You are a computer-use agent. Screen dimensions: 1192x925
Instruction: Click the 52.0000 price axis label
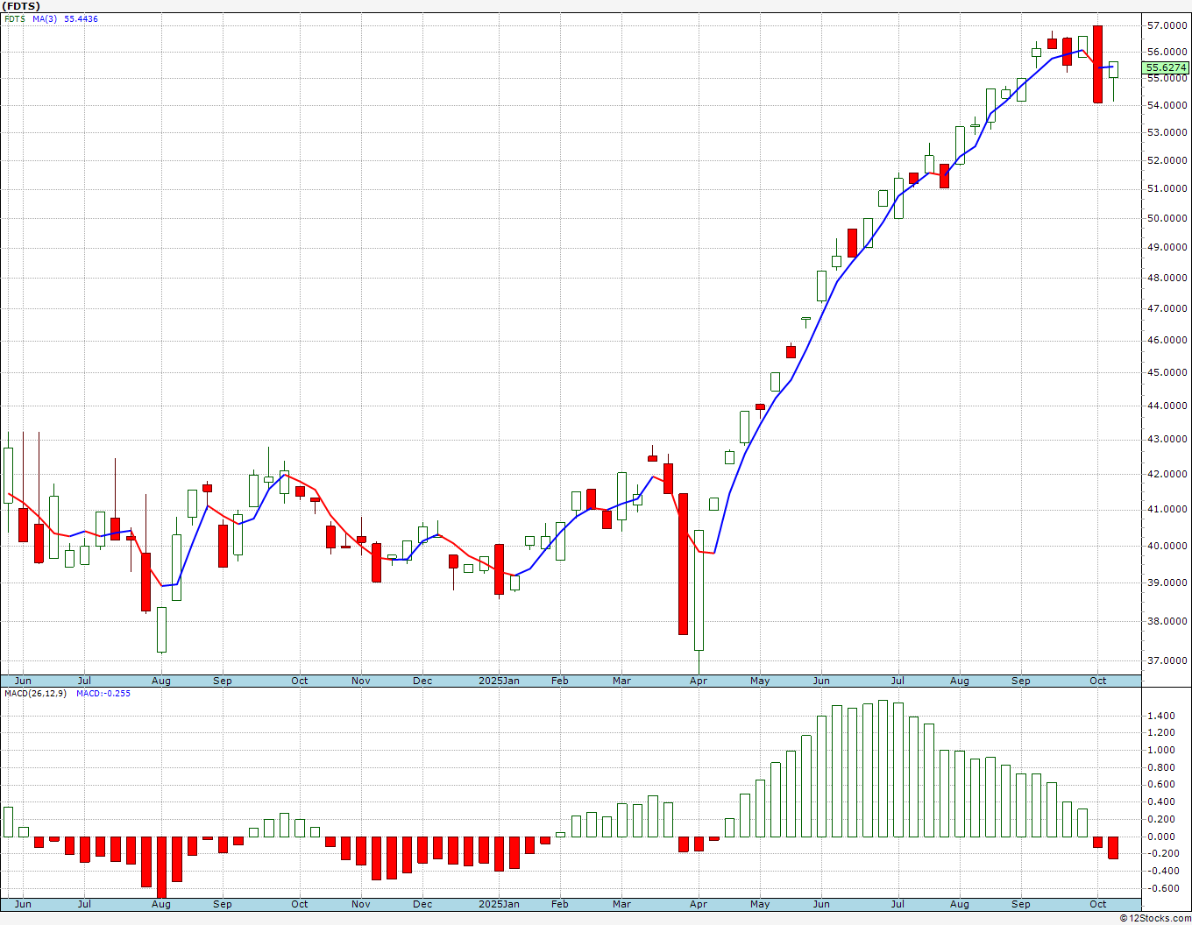pyautogui.click(x=1167, y=160)
